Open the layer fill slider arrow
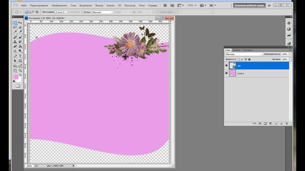305x171 pixels. (x=290, y=59)
